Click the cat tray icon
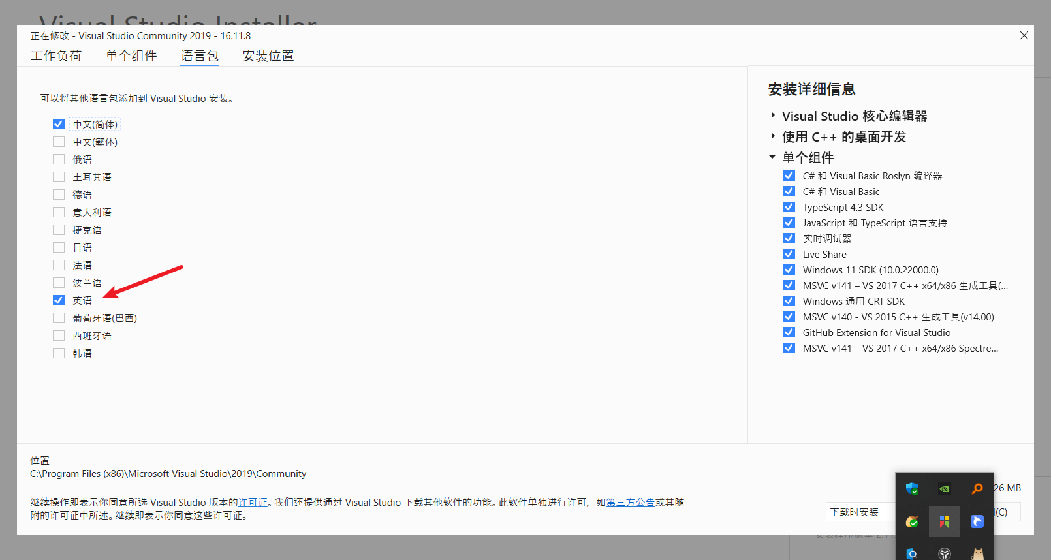 coord(977,553)
